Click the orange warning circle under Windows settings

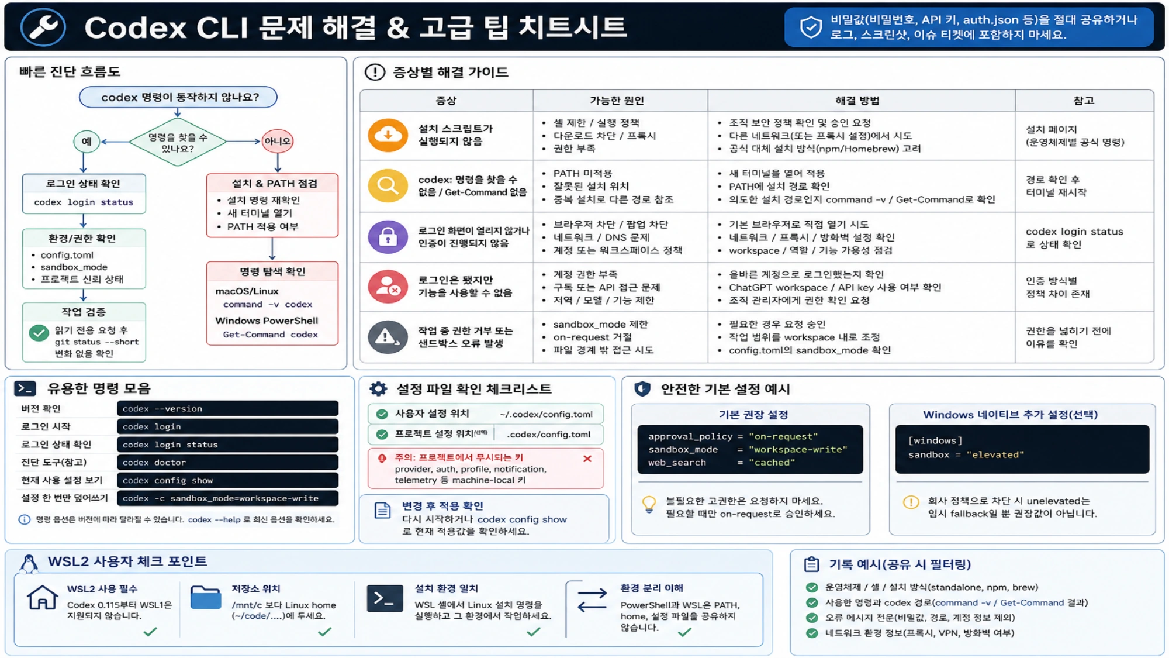coord(911,502)
